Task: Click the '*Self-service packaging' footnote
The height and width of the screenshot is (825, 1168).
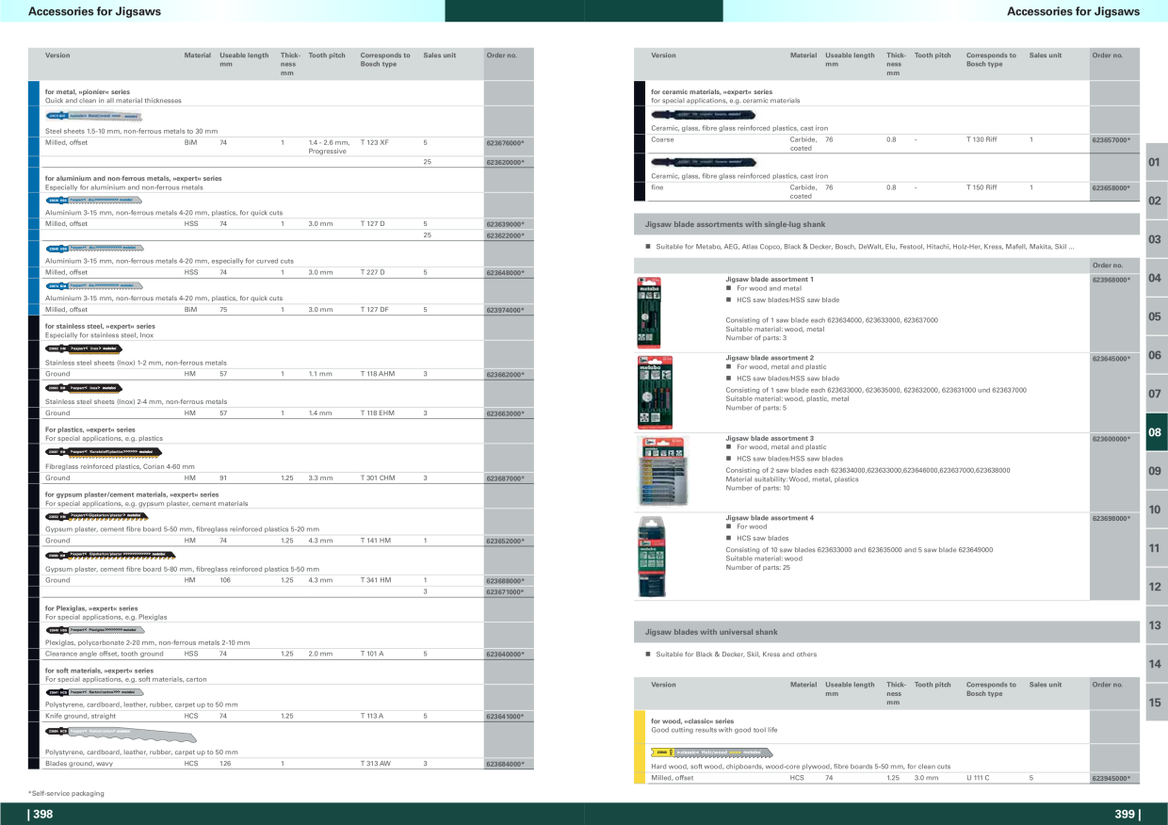Action: 66,794
